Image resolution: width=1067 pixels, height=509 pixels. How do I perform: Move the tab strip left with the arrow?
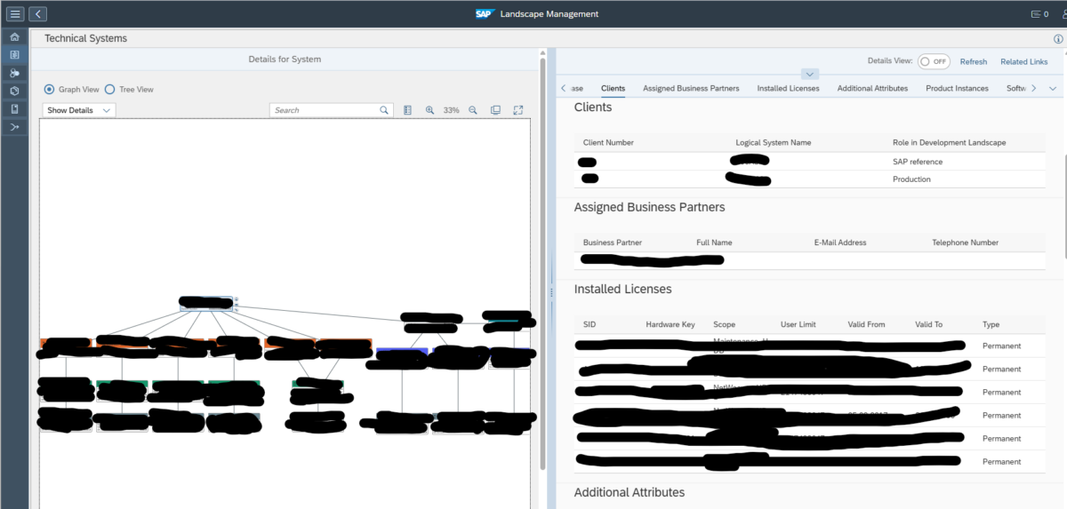pos(564,88)
